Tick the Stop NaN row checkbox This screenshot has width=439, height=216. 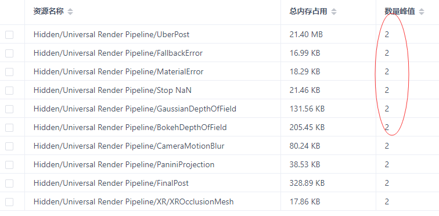(9, 91)
